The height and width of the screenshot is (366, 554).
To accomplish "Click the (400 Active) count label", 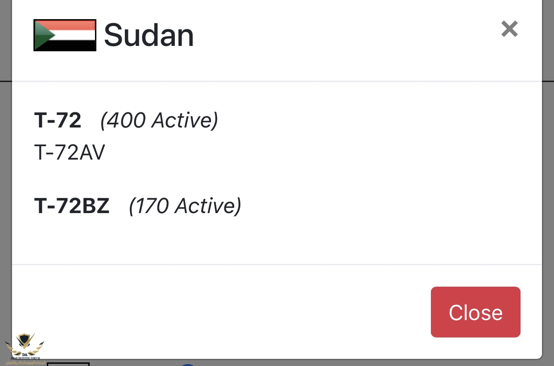I will tap(159, 120).
